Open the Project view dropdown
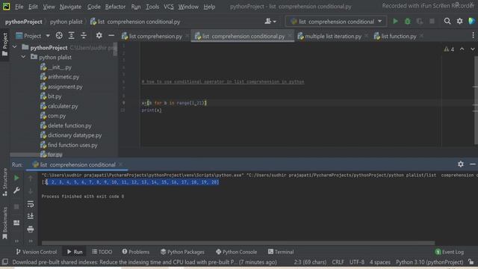This screenshot has width=478, height=269. click(33, 36)
